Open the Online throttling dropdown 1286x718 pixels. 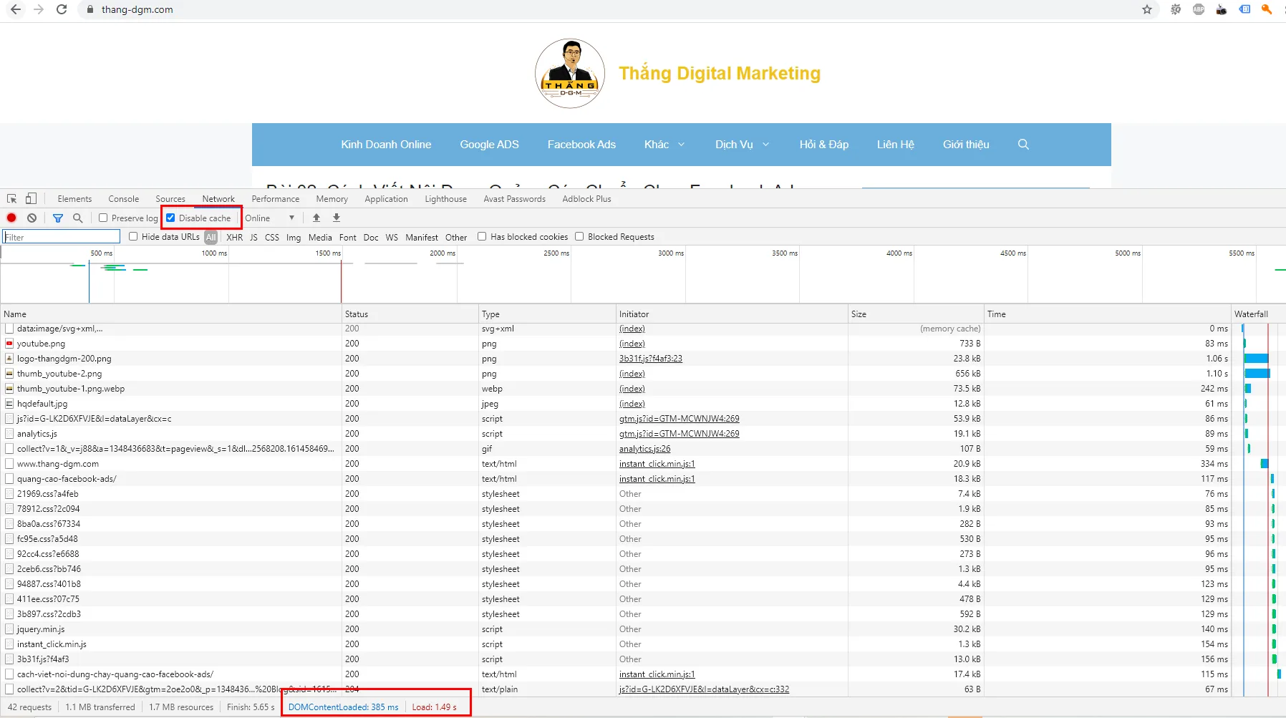[270, 218]
